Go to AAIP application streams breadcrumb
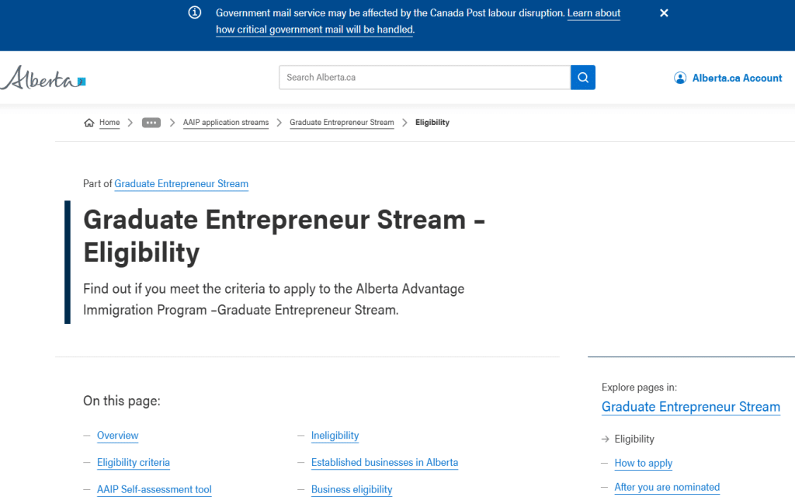 point(226,123)
